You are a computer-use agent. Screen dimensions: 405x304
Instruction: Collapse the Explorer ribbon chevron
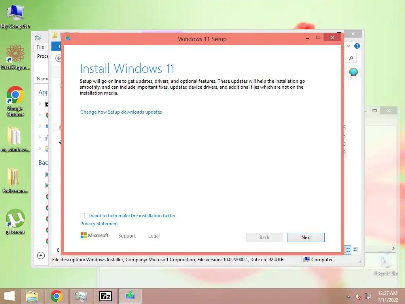(x=348, y=46)
